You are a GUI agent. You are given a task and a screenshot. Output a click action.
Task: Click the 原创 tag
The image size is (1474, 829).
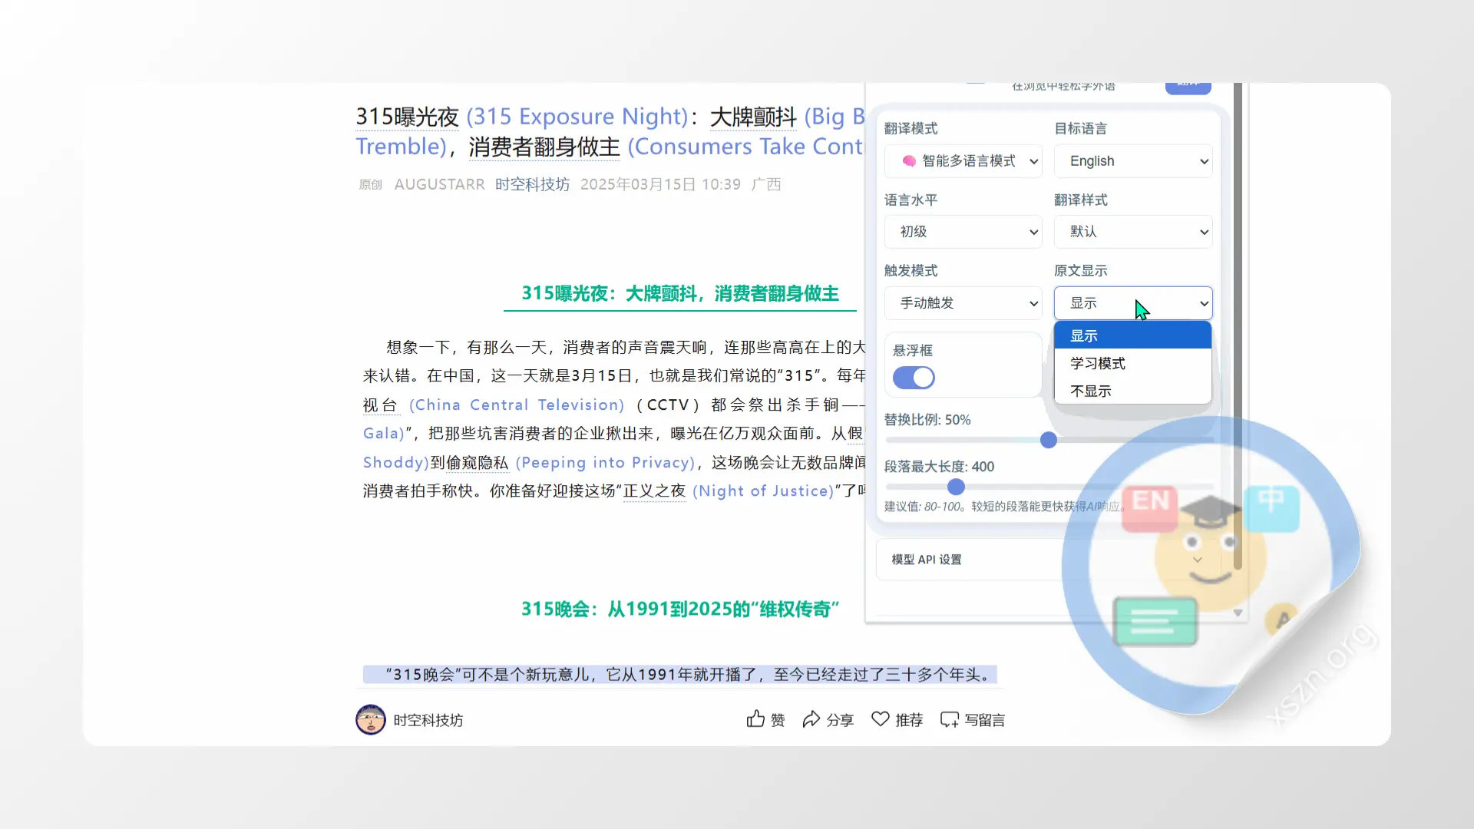click(x=370, y=184)
